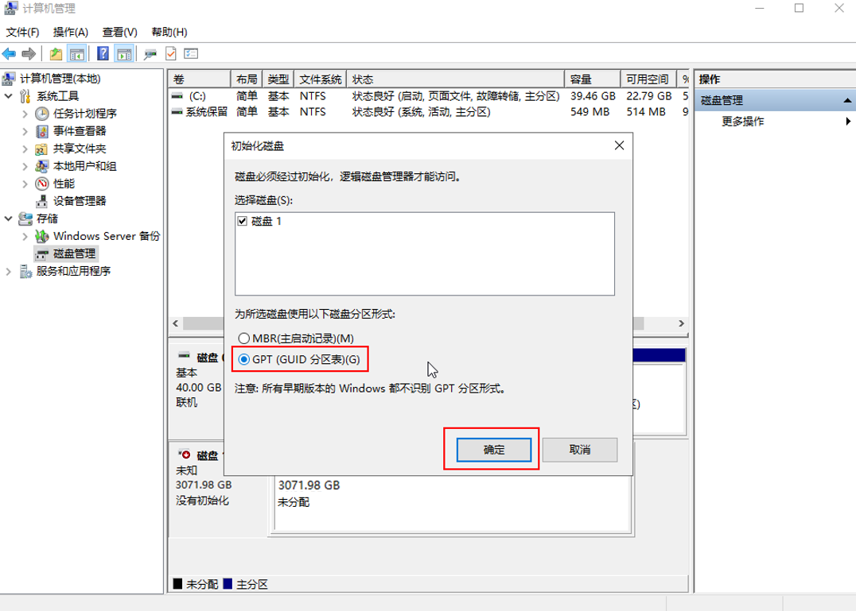The image size is (856, 611).
Task: Toggle the show/hide action pane icon
Action: click(124, 53)
